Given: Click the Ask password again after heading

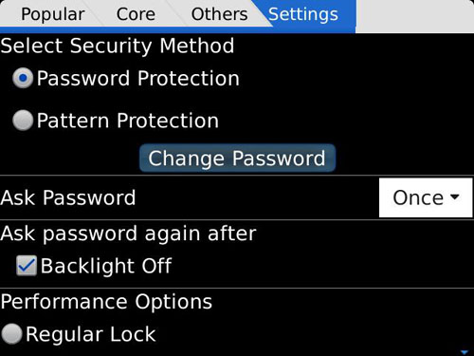Looking at the screenshot, I should [x=128, y=234].
